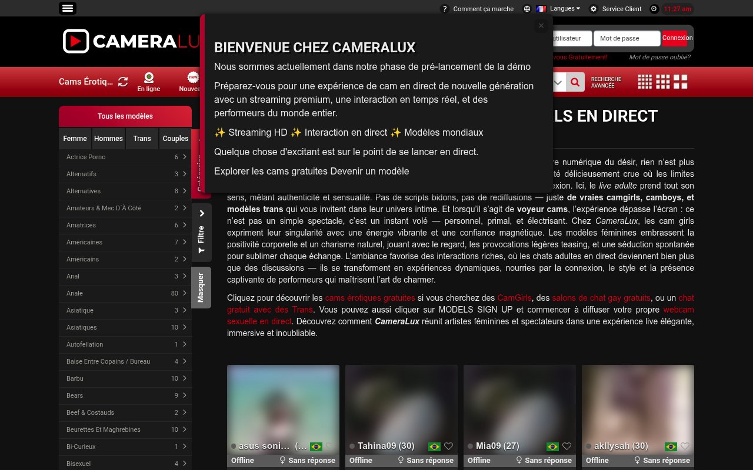This screenshot has height=470, width=753.
Task: Favorite Tahina09 with the heart icon
Action: 448,446
